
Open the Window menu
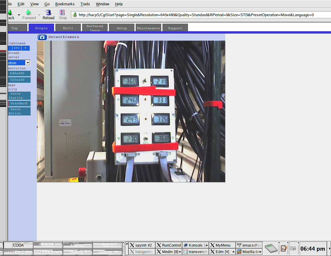tap(102, 4)
